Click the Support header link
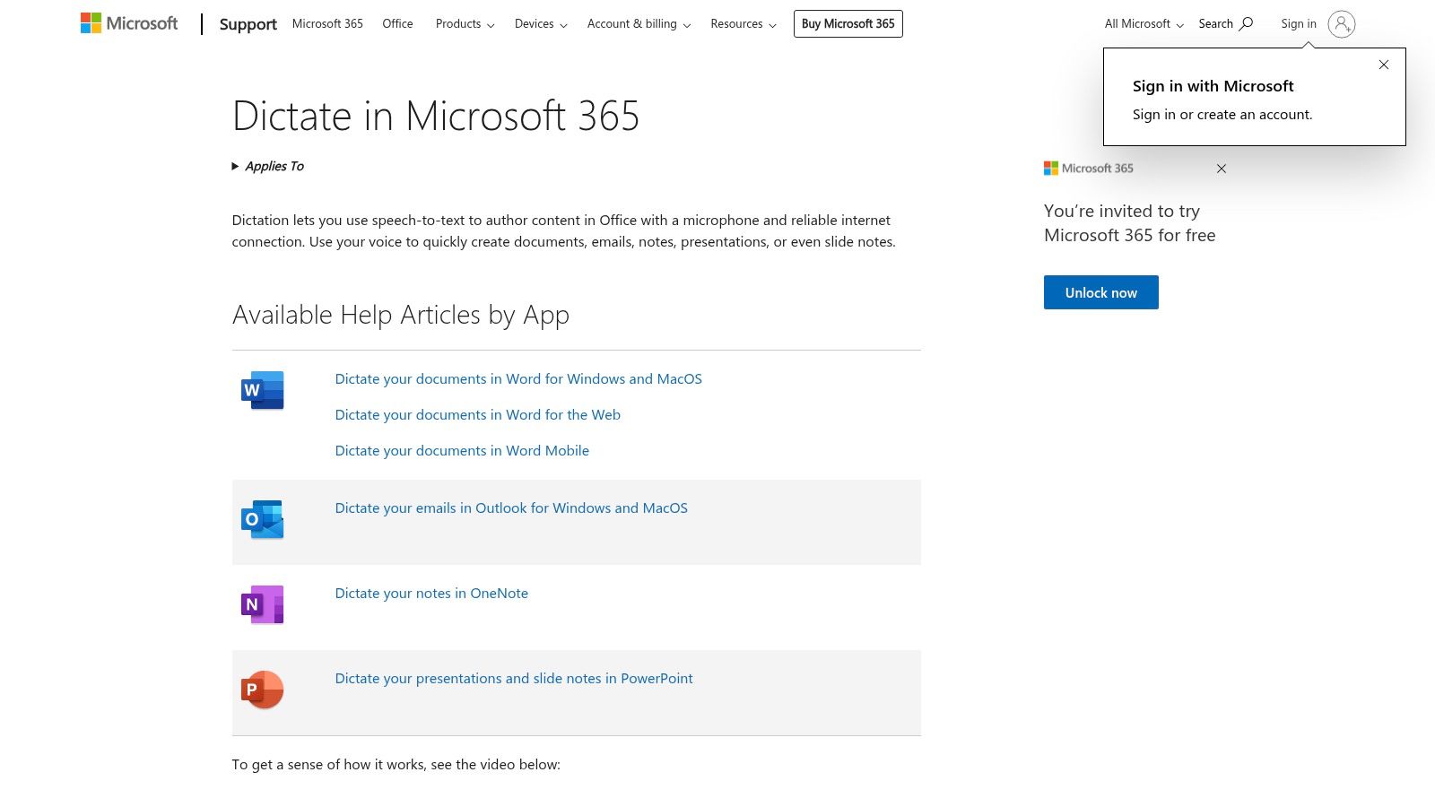 click(x=248, y=24)
